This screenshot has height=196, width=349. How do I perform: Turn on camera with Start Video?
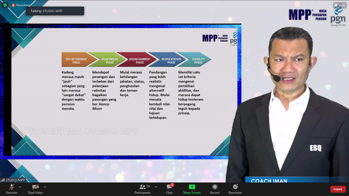[35, 189]
